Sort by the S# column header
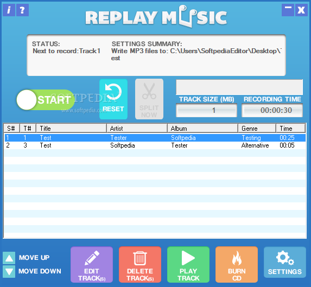The height and width of the screenshot is (287, 311). tap(11, 128)
